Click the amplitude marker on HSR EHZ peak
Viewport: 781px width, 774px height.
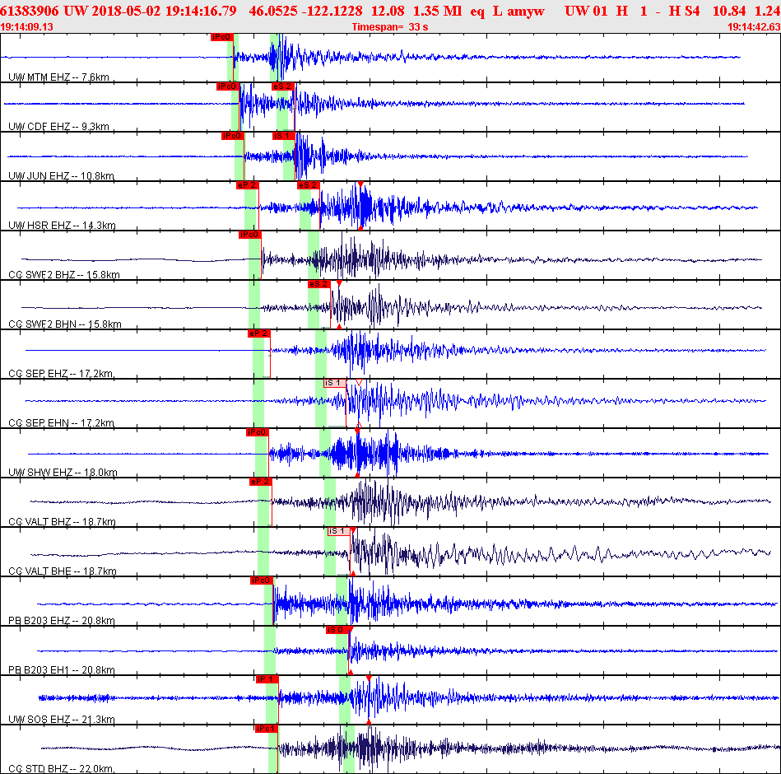click(x=360, y=184)
